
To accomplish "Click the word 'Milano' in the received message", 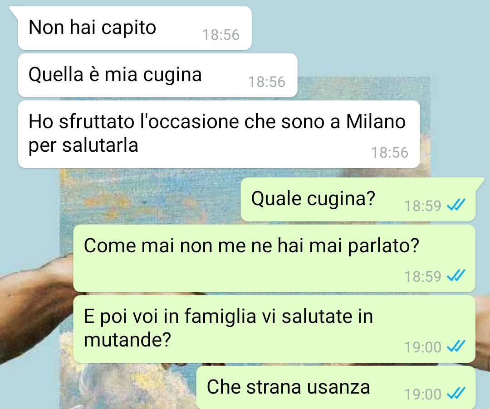I will pyautogui.click(x=376, y=121).
